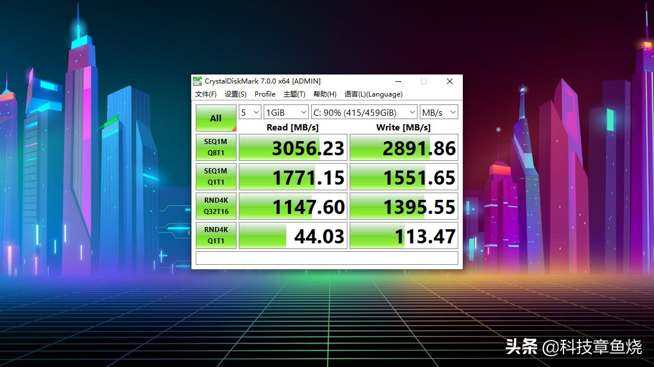Image resolution: width=654 pixels, height=367 pixels.
Task: Open the test size dropdown showing 1GiB
Action: [x=286, y=112]
